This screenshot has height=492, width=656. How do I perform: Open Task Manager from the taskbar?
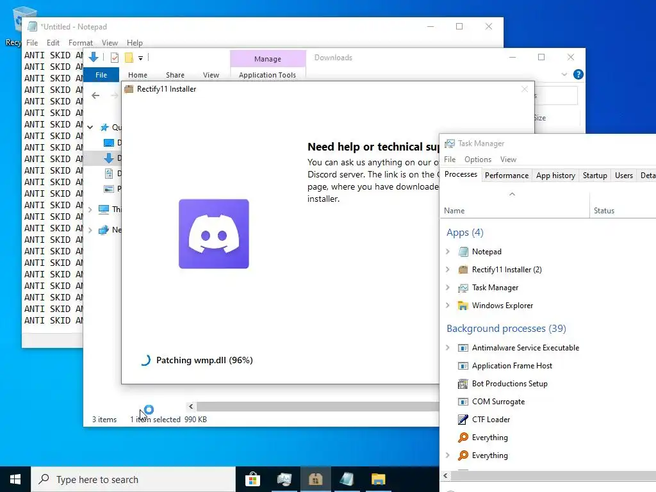coord(284,479)
